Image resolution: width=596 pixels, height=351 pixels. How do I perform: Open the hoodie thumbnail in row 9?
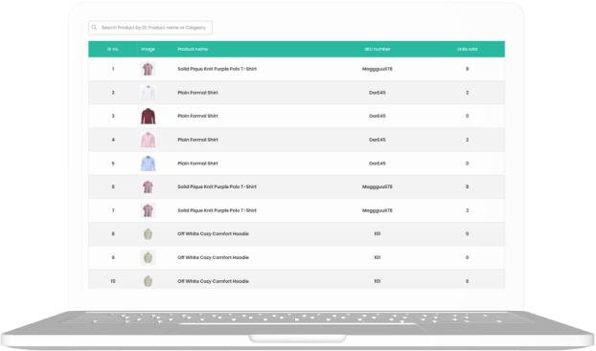(x=148, y=257)
